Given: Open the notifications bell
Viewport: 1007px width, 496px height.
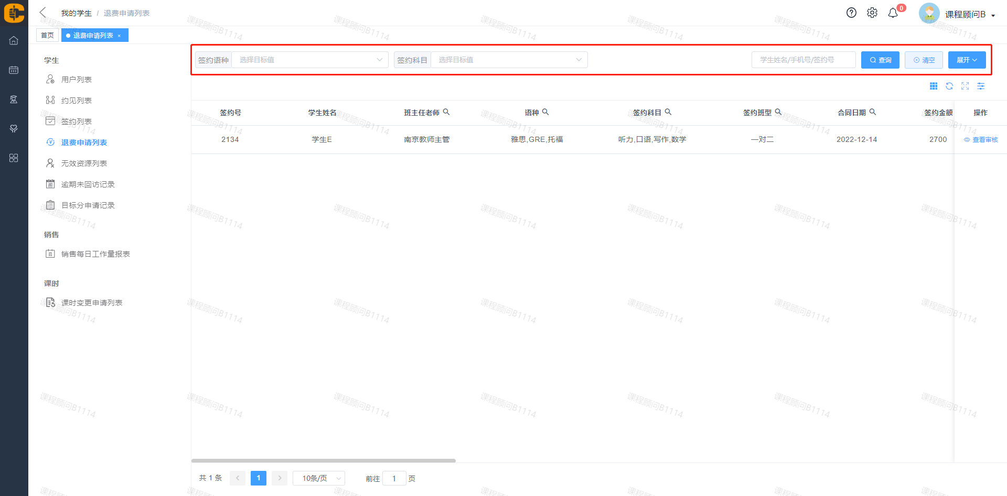Looking at the screenshot, I should click(893, 13).
